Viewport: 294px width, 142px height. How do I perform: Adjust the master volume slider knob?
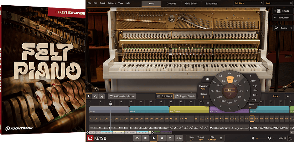pyautogui.click(x=269, y=138)
